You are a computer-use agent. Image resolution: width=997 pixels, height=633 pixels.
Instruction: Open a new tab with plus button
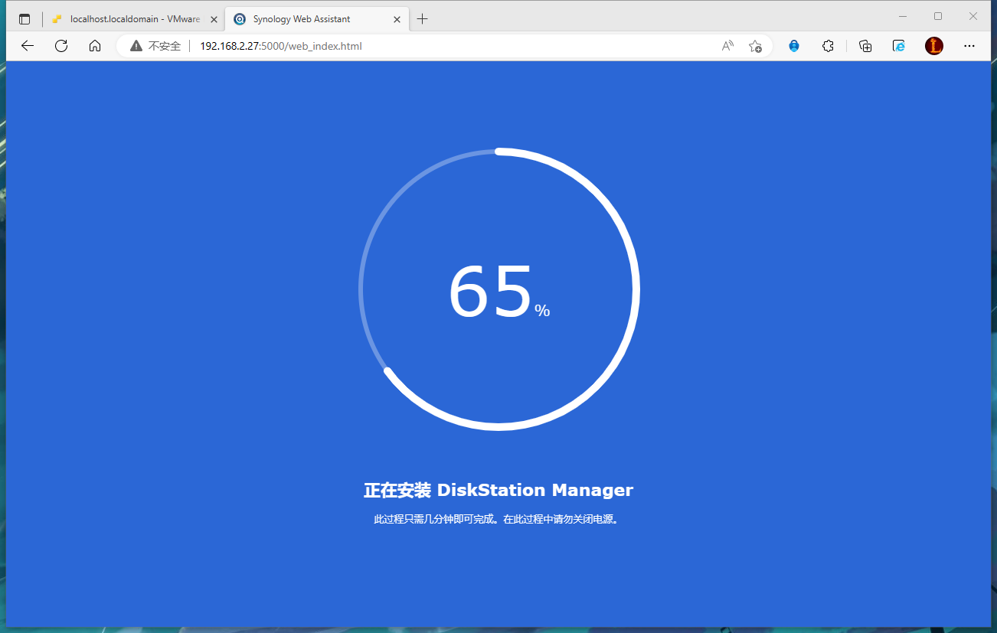click(422, 19)
